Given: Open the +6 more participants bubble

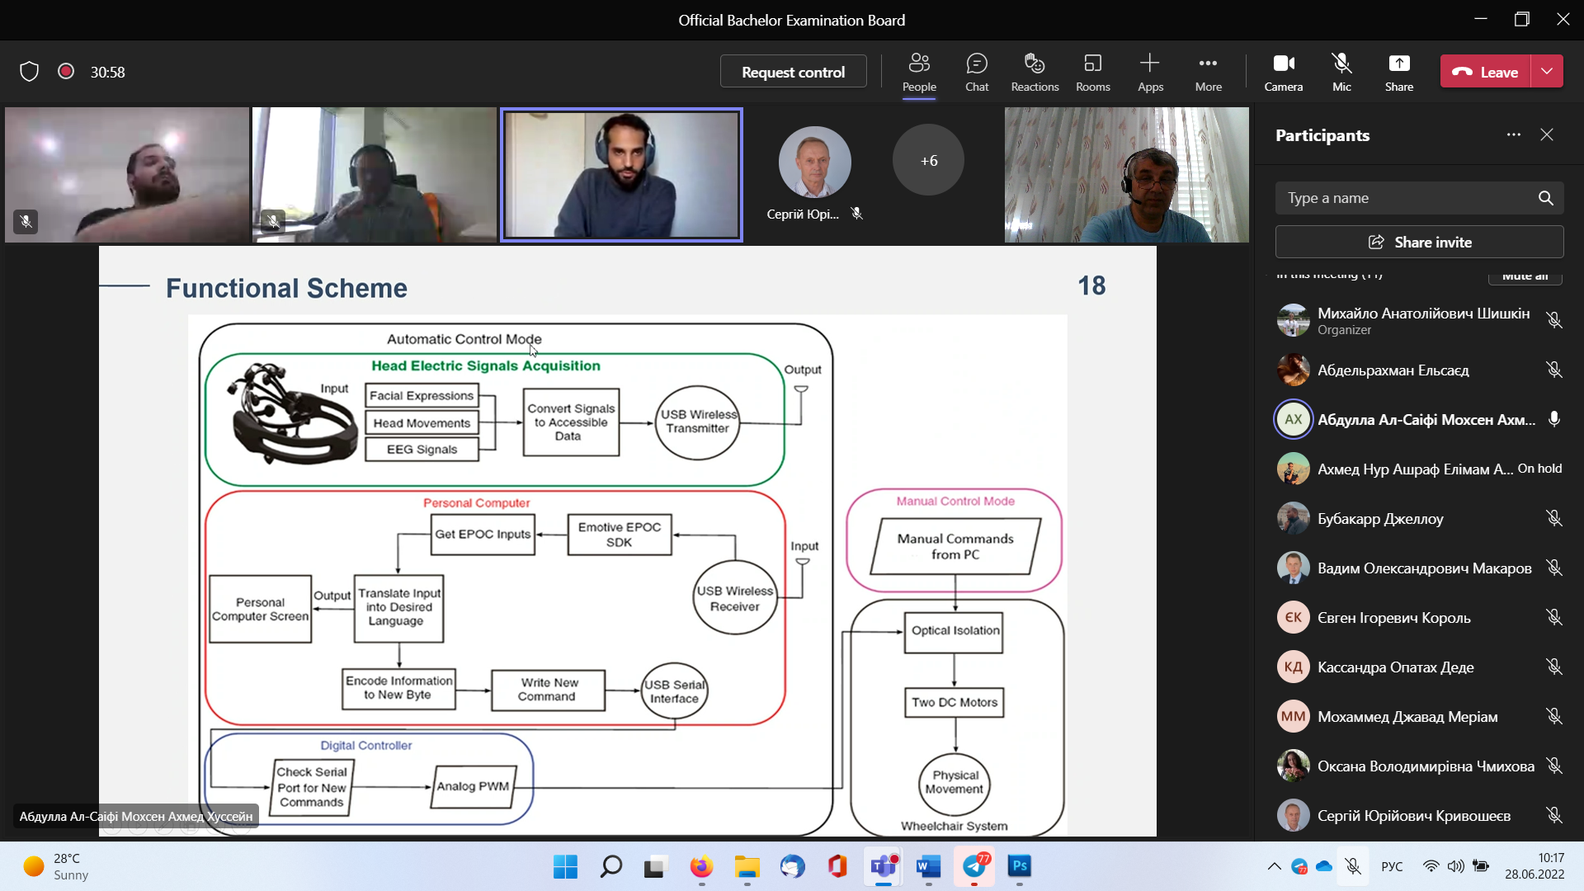Looking at the screenshot, I should pyautogui.click(x=928, y=161).
